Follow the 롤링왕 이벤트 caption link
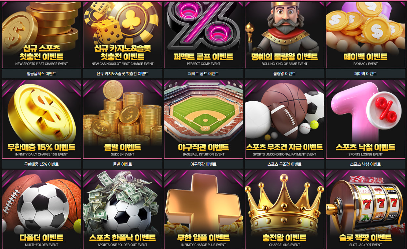 click(284, 74)
